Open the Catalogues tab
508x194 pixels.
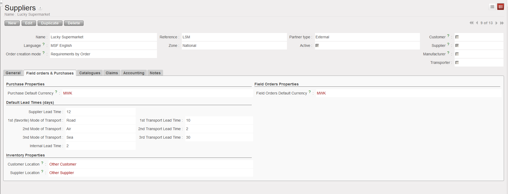tap(90, 73)
